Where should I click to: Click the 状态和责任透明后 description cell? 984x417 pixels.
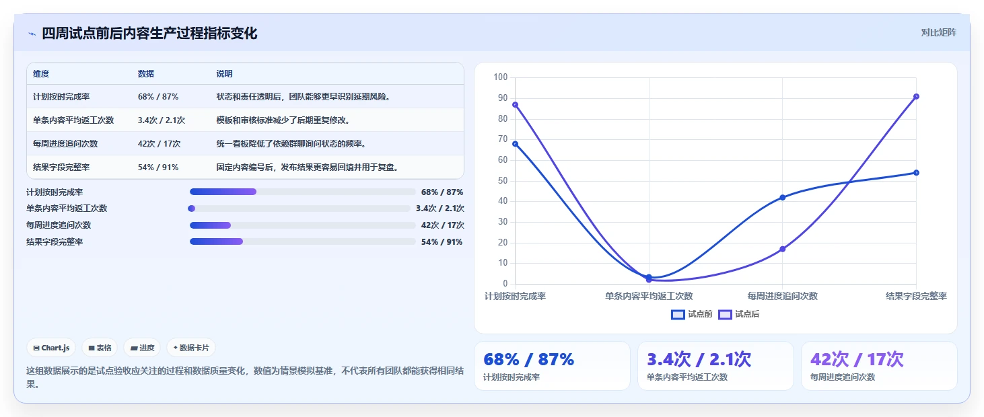pyautogui.click(x=304, y=97)
